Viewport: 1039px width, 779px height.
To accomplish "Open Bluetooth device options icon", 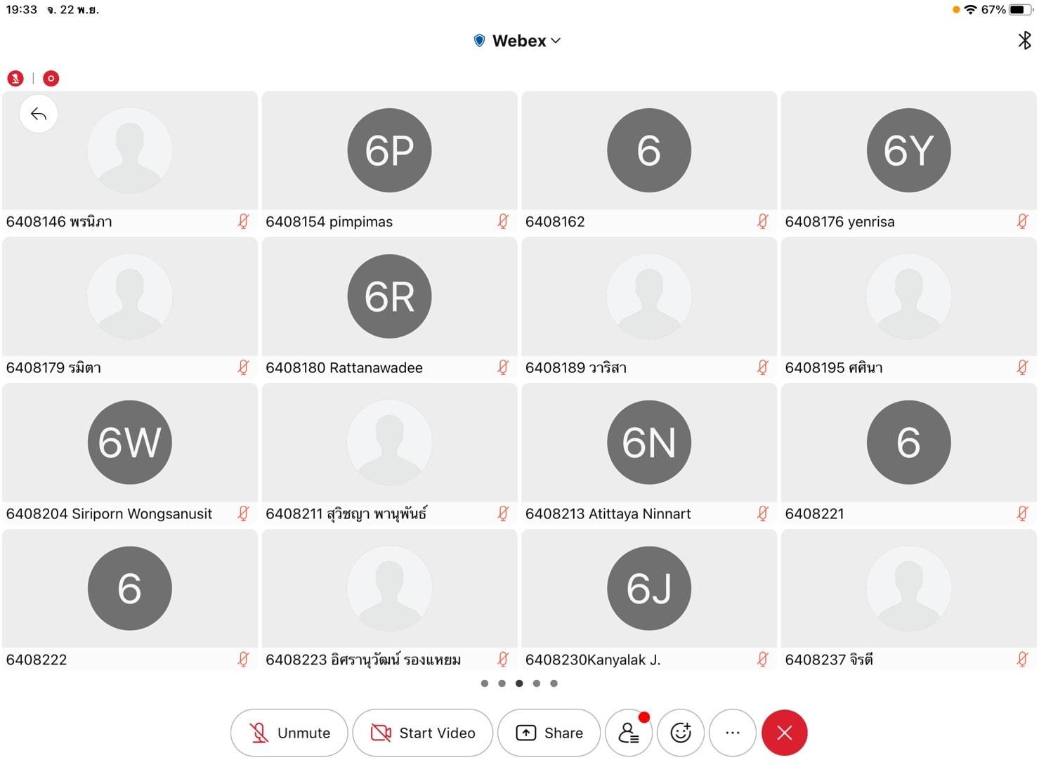I will 1024,40.
